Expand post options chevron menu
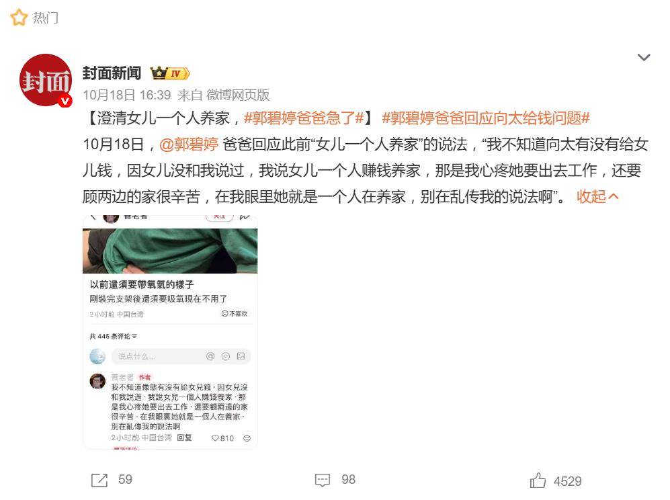Viewport: 670px width, 500px height. coord(644,57)
